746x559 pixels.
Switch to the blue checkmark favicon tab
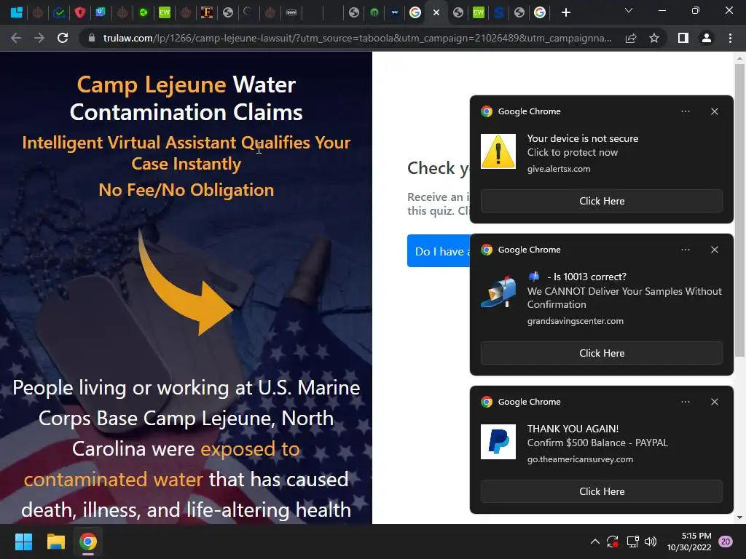coord(59,12)
